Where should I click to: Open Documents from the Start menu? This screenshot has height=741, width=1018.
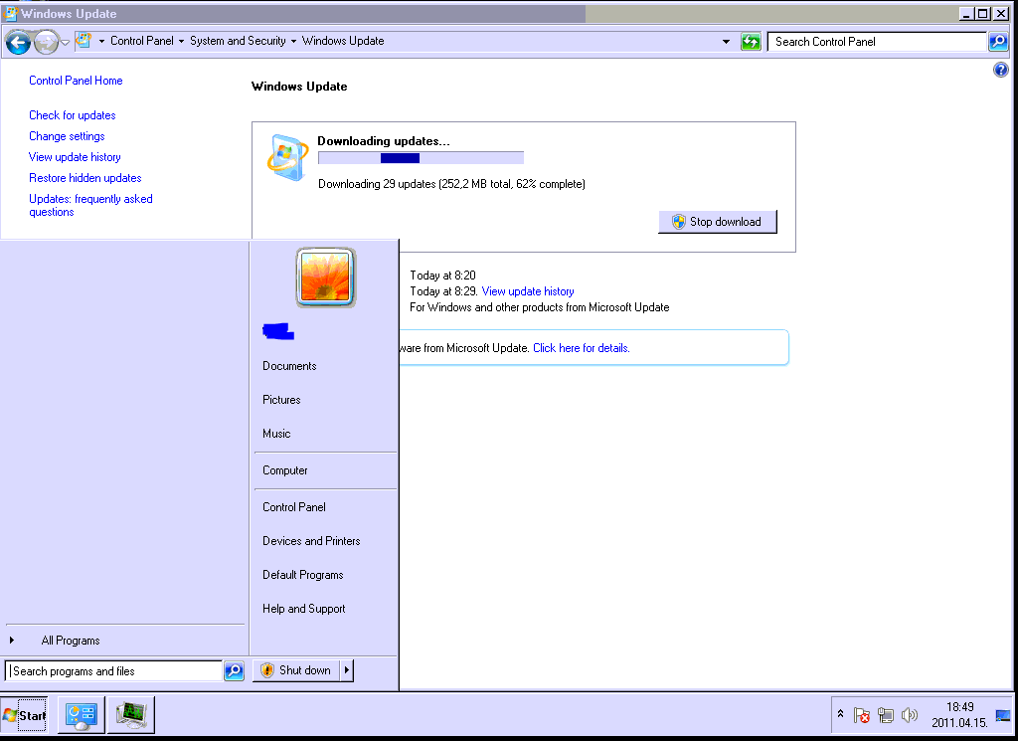[x=289, y=366]
